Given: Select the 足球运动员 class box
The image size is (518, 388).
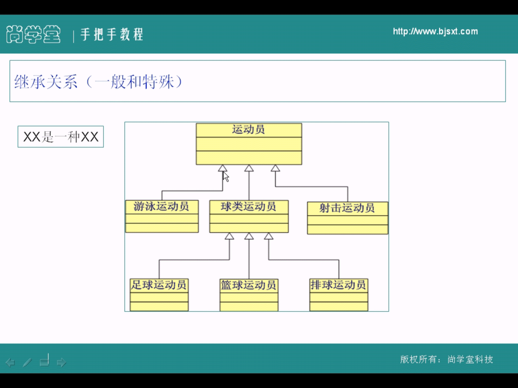Looking at the screenshot, I should [x=159, y=295].
